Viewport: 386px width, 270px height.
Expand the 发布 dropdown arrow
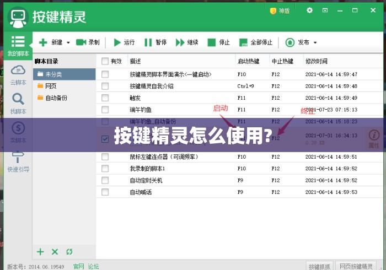[x=315, y=42]
